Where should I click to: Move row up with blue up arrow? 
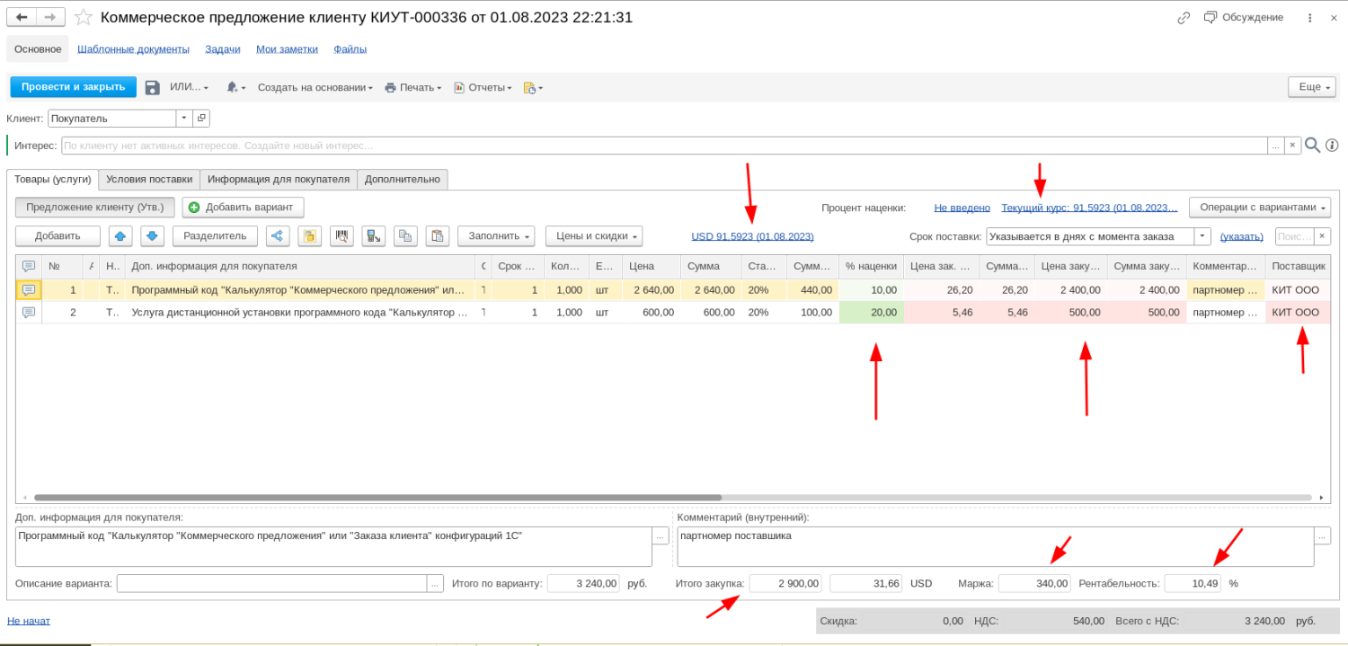(121, 235)
